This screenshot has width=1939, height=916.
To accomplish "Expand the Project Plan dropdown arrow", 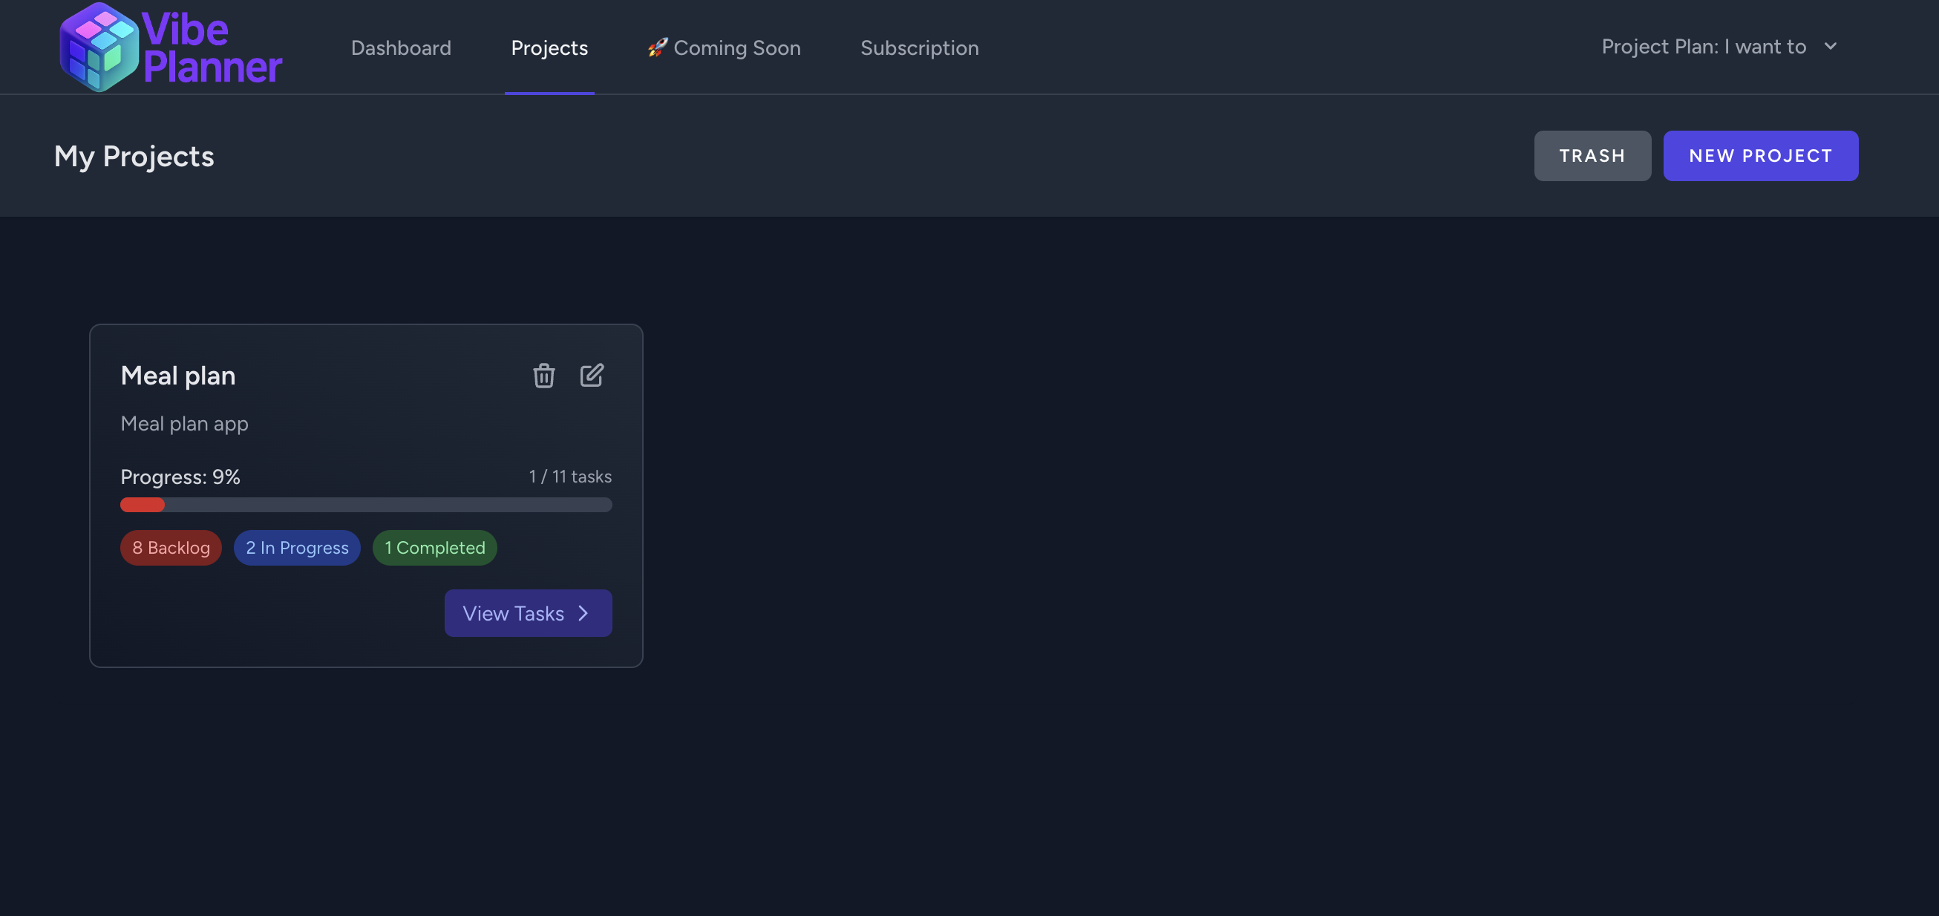I will point(1831,47).
